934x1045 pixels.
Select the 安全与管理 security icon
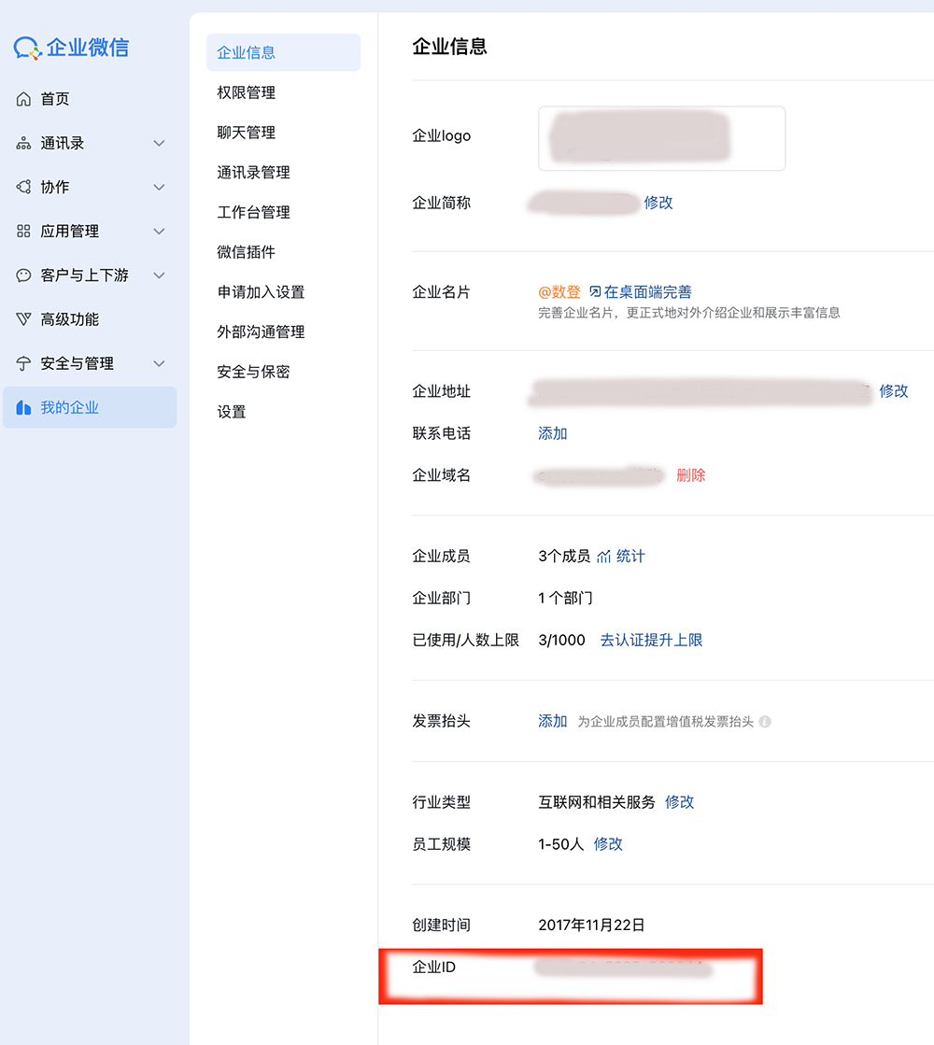coord(22,363)
